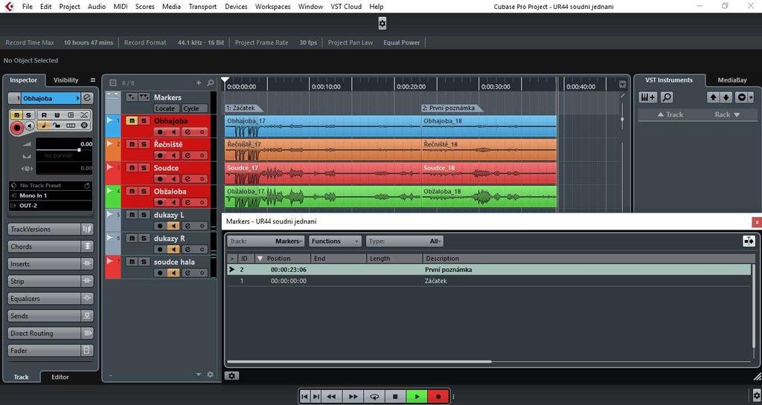Click the Inspector freeze snowflake button
The height and width of the screenshot is (405, 762).
click(85, 126)
